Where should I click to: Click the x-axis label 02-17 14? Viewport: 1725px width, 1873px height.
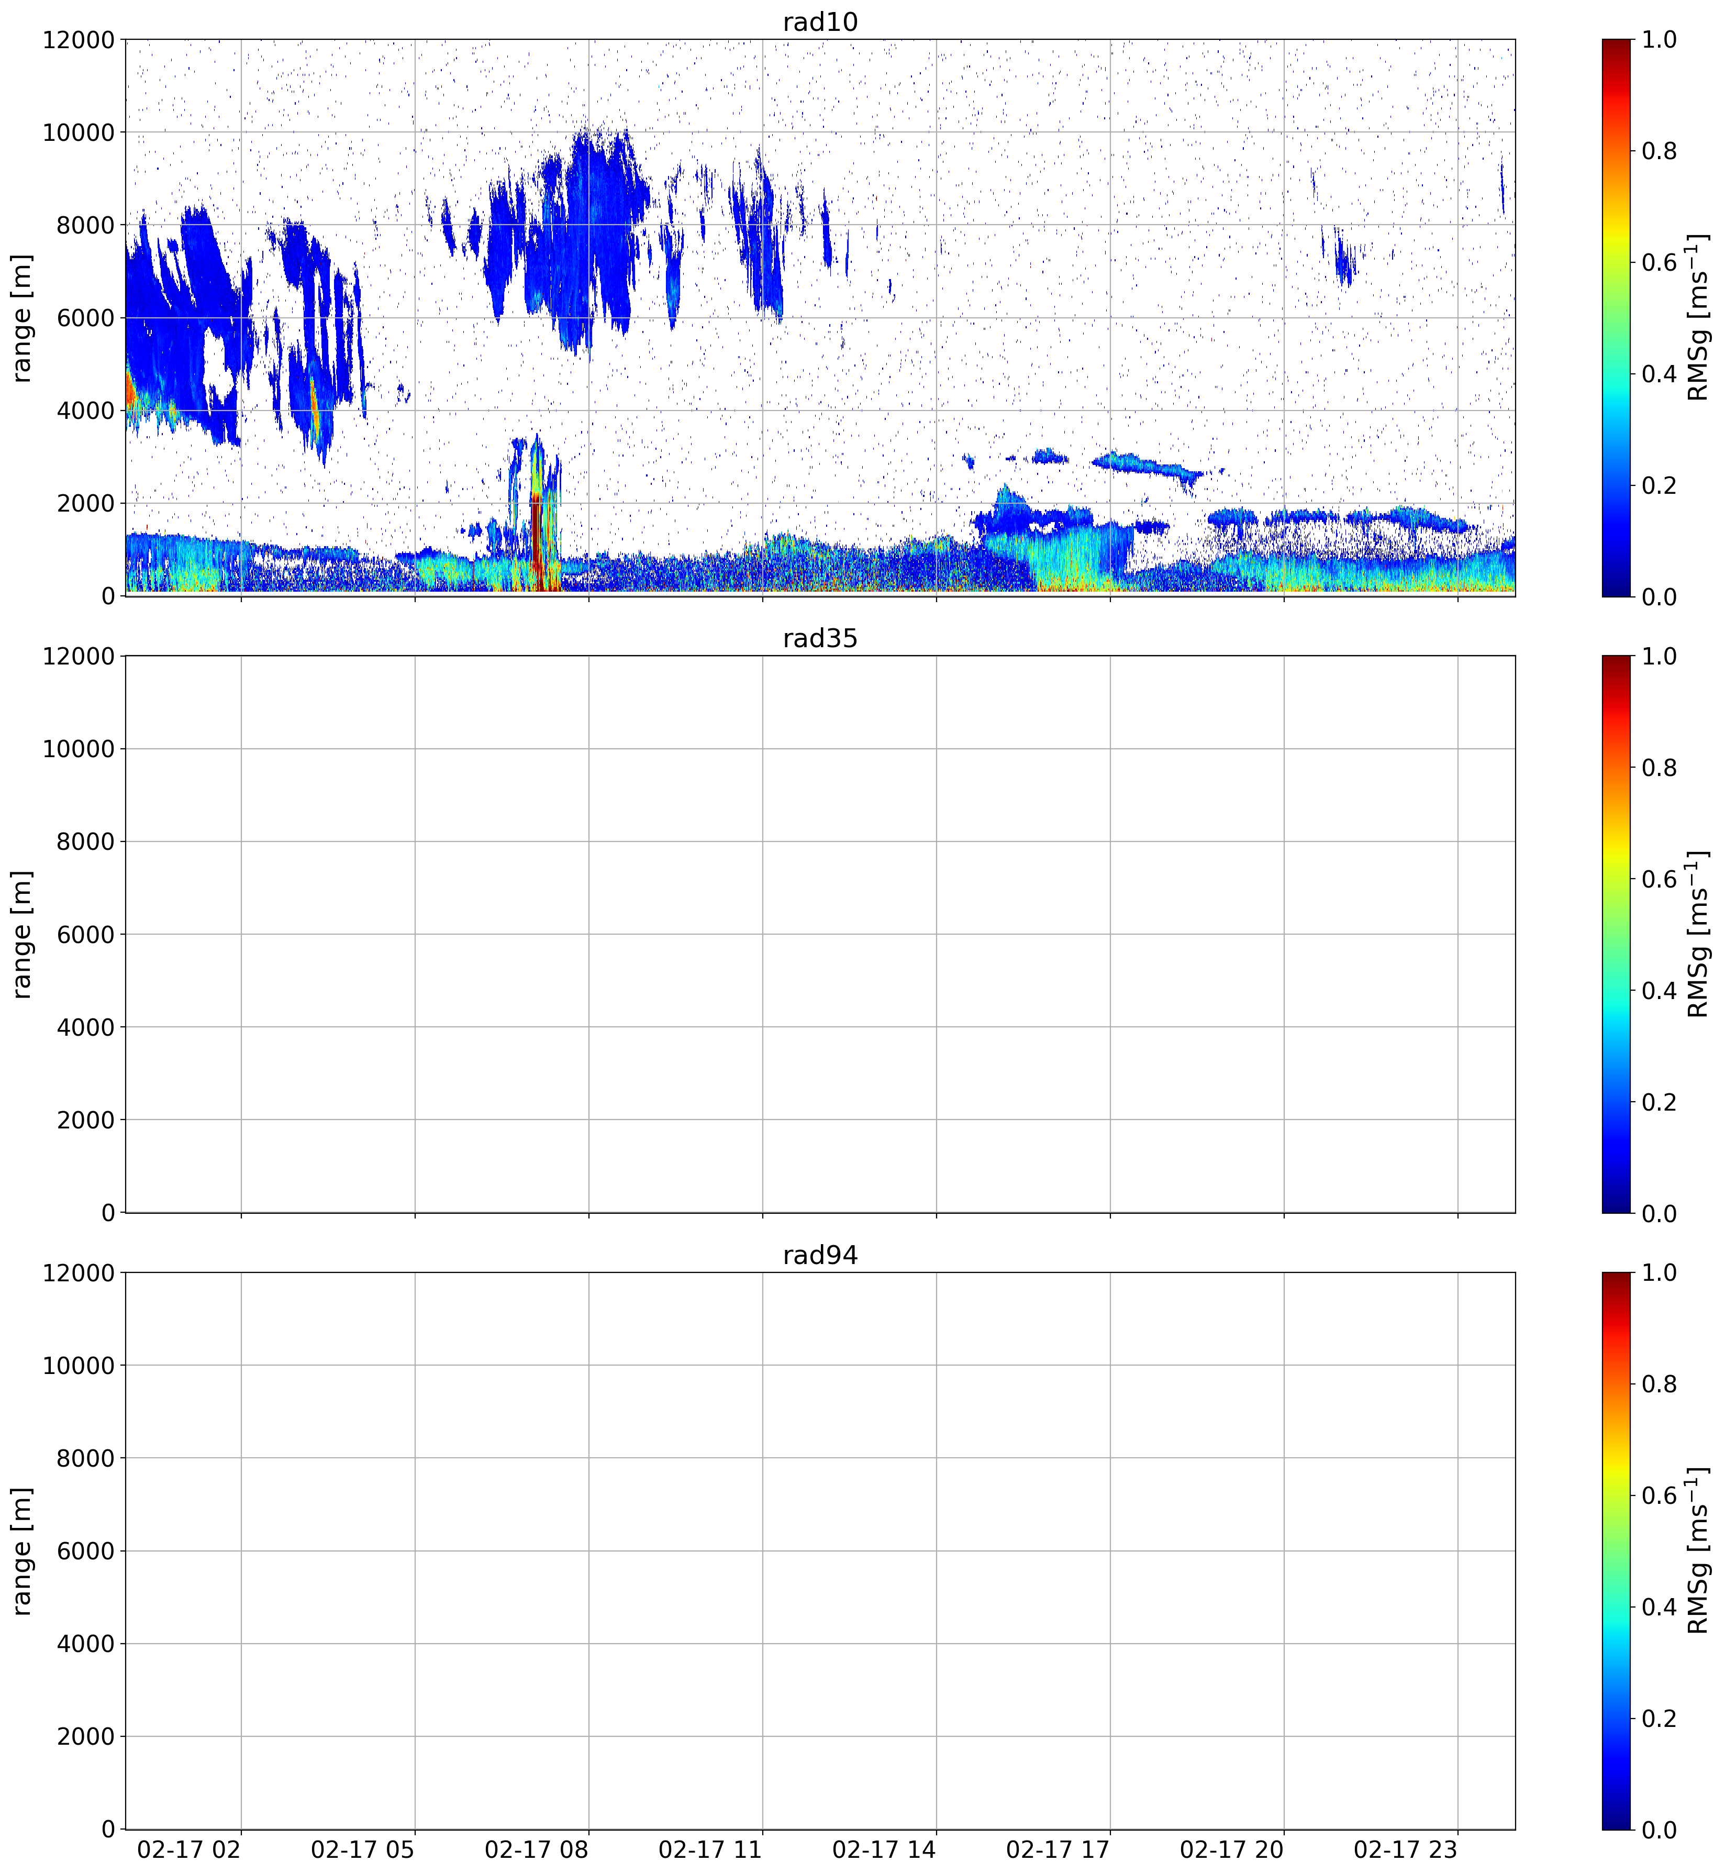[x=884, y=1849]
